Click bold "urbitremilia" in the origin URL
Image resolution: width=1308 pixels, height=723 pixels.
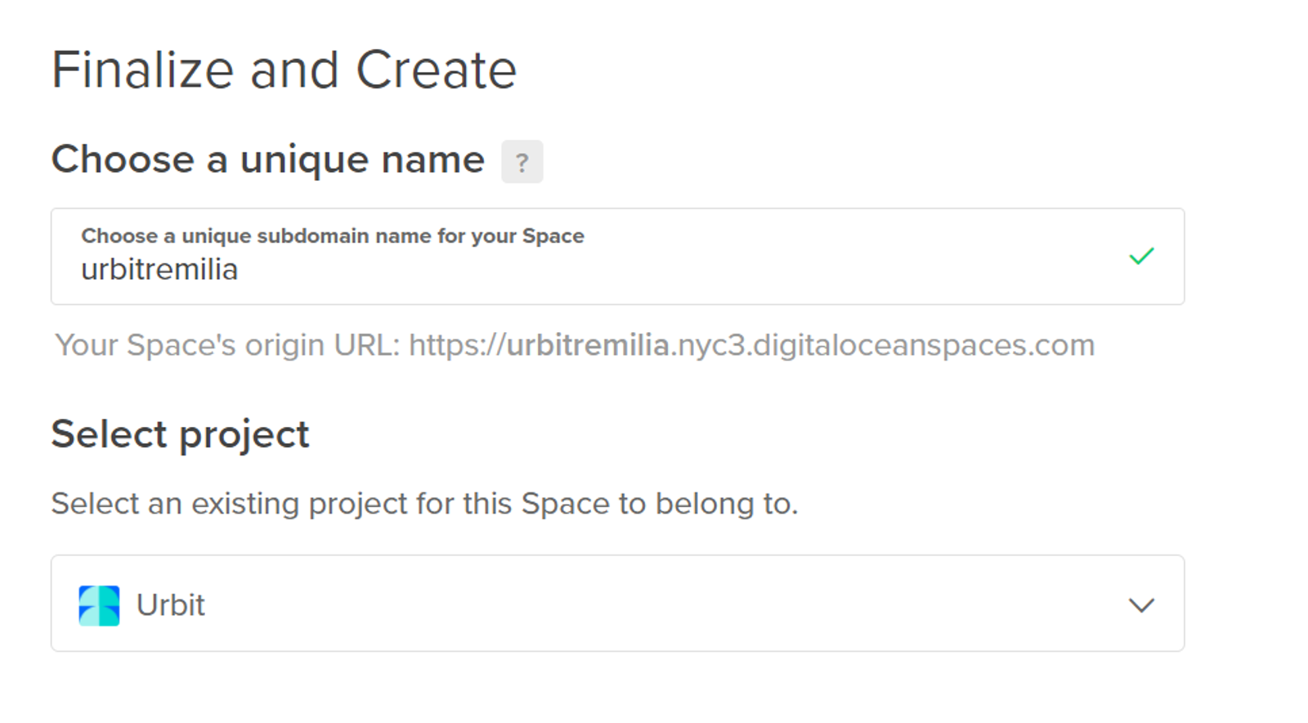tap(588, 345)
